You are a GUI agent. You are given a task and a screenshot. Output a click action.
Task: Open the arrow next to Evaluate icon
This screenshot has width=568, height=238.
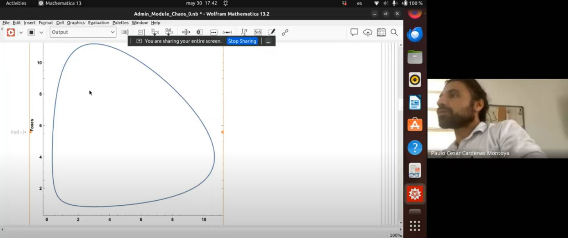(x=21, y=32)
